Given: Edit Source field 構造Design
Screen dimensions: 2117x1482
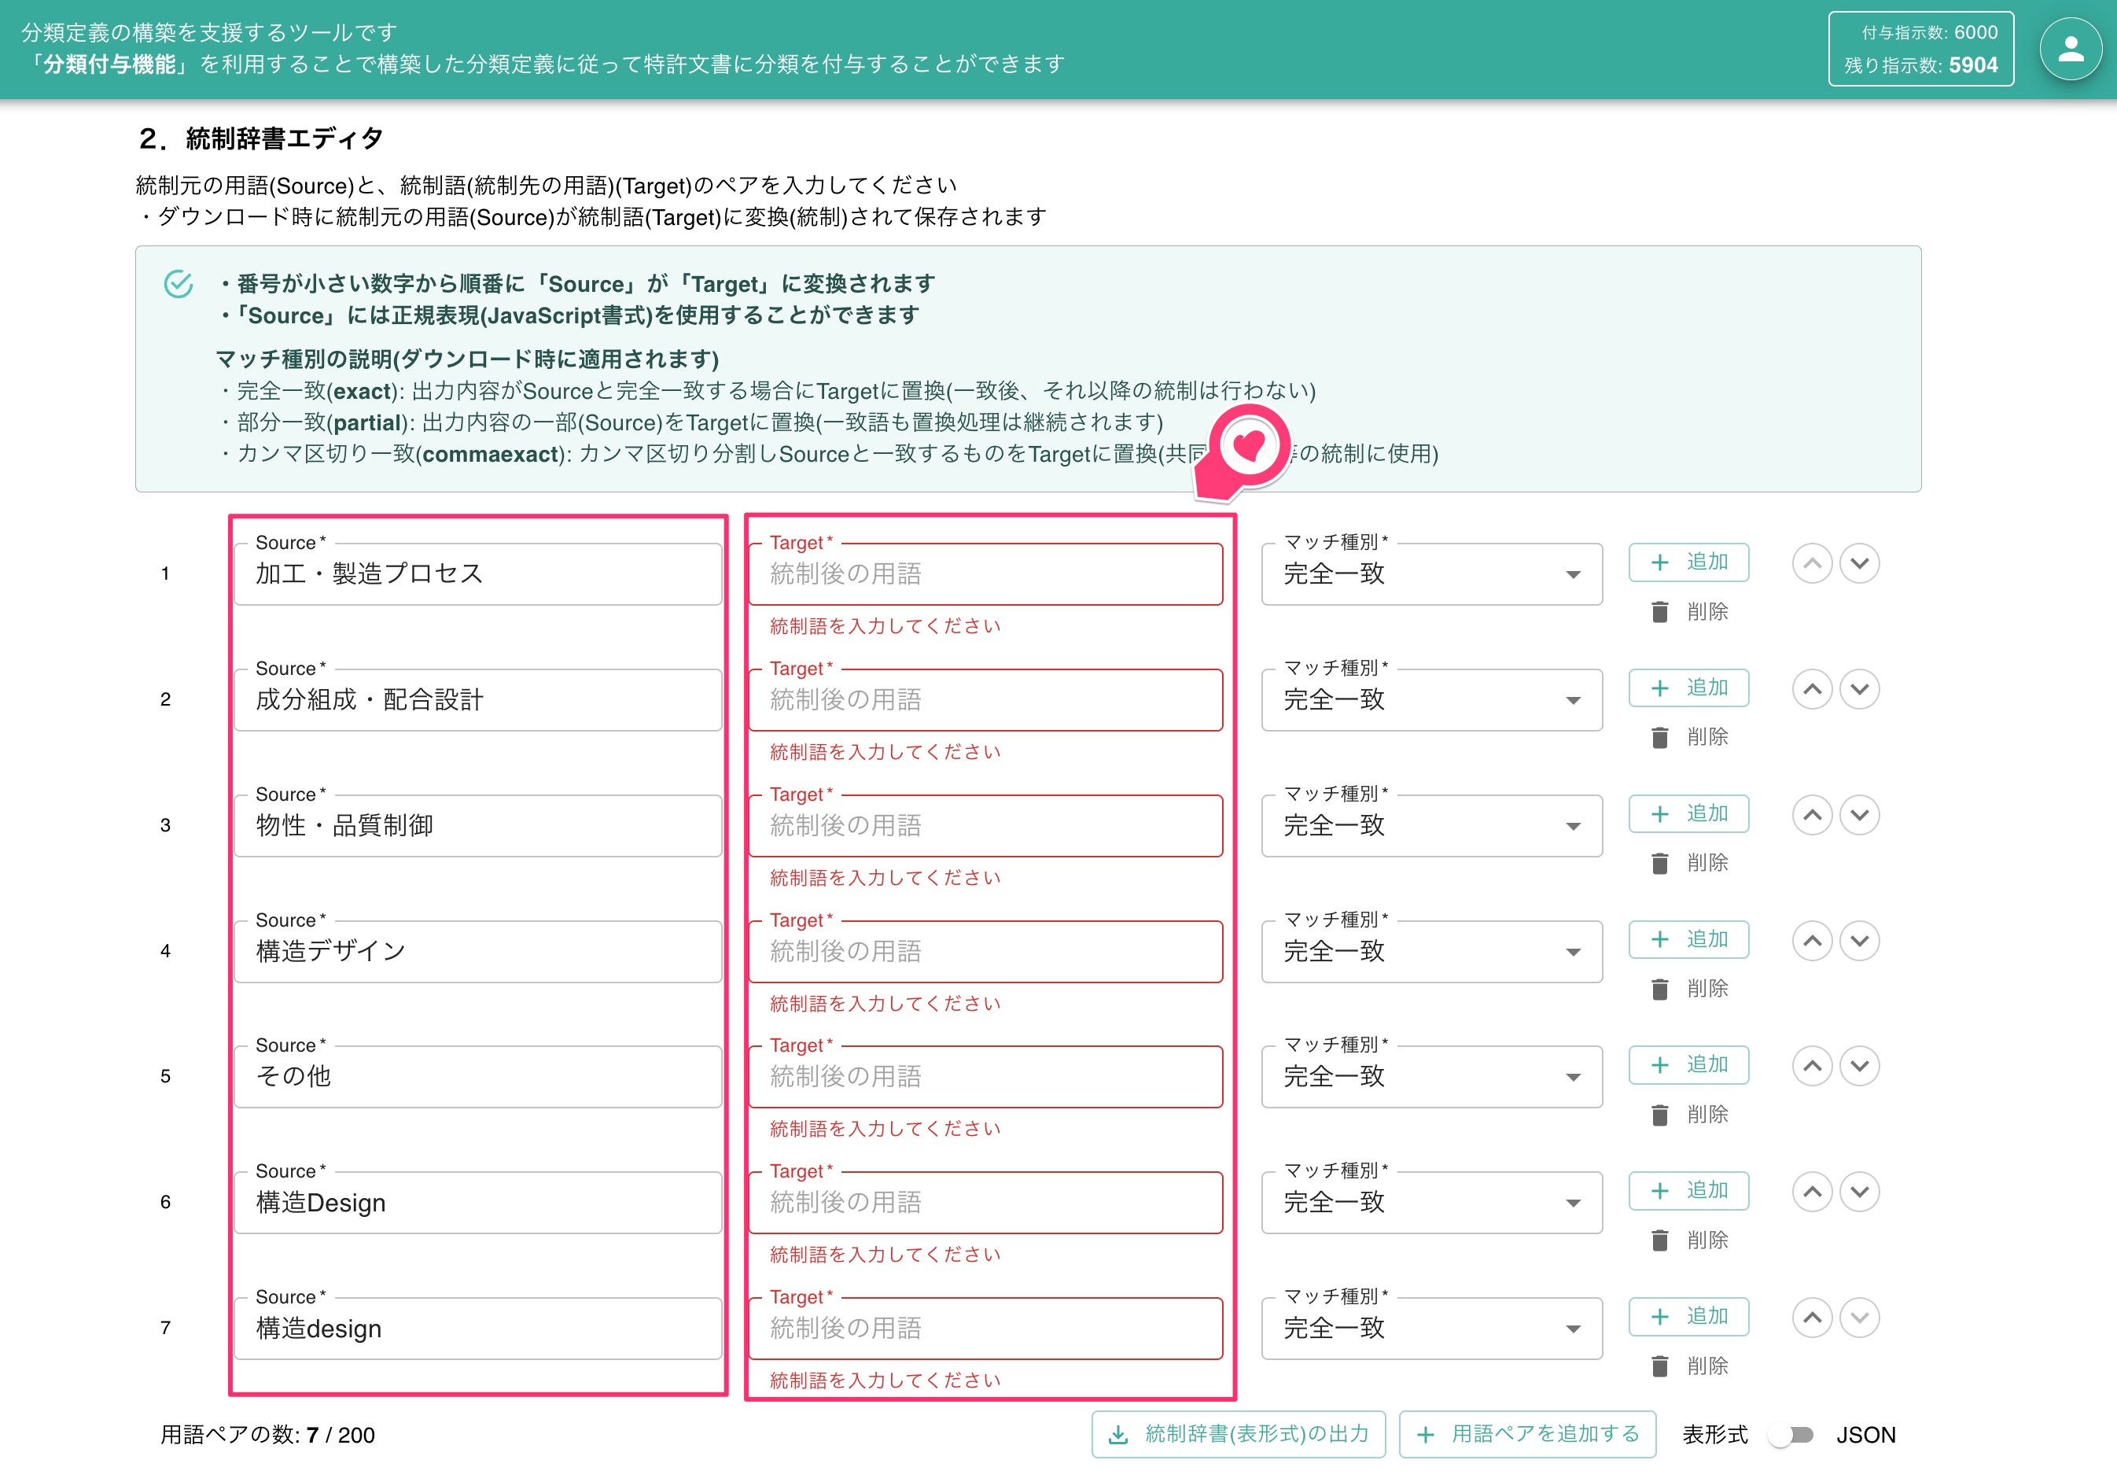Looking at the screenshot, I should click(x=477, y=1203).
